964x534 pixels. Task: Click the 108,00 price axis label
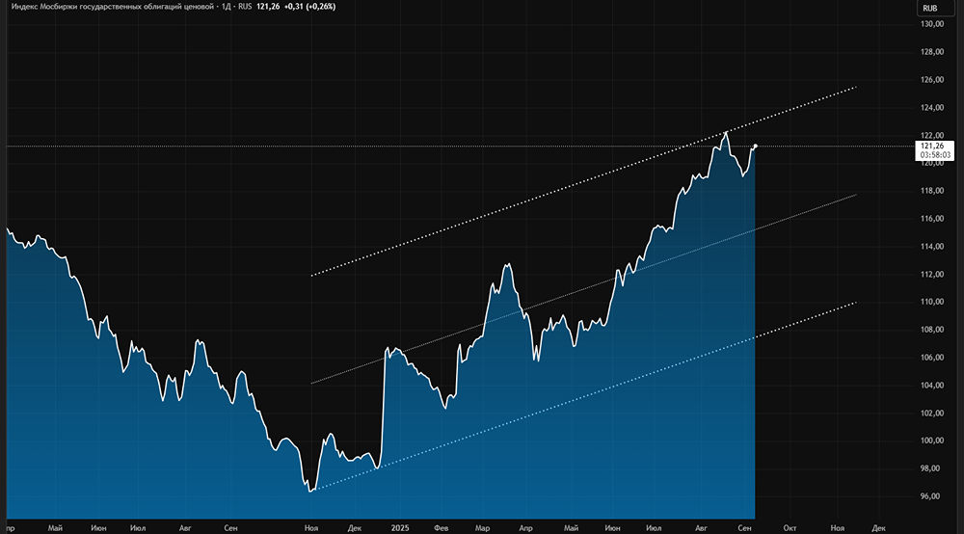coord(932,330)
